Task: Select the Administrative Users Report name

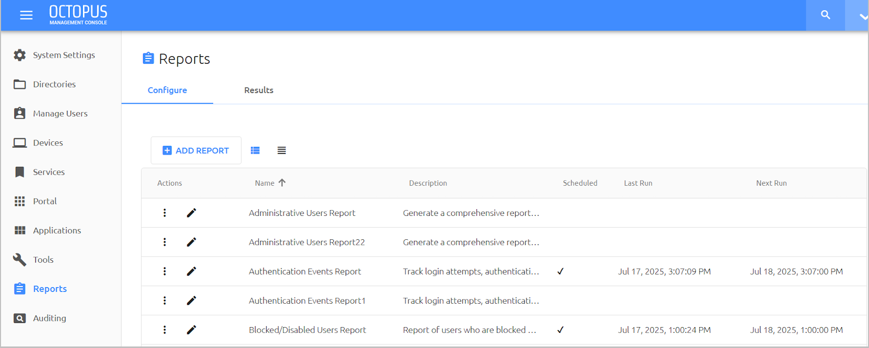Action: point(302,213)
